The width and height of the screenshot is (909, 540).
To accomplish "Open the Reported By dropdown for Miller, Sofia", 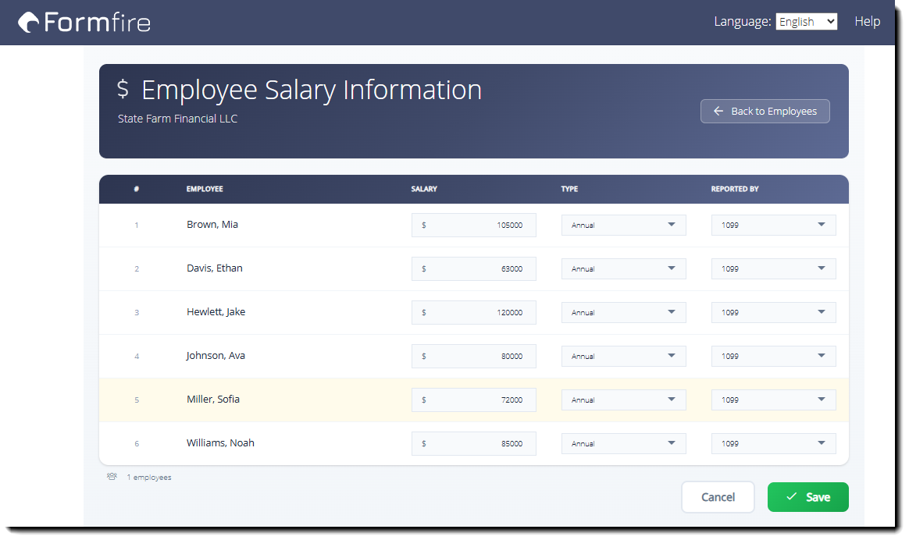I will pyautogui.click(x=773, y=400).
